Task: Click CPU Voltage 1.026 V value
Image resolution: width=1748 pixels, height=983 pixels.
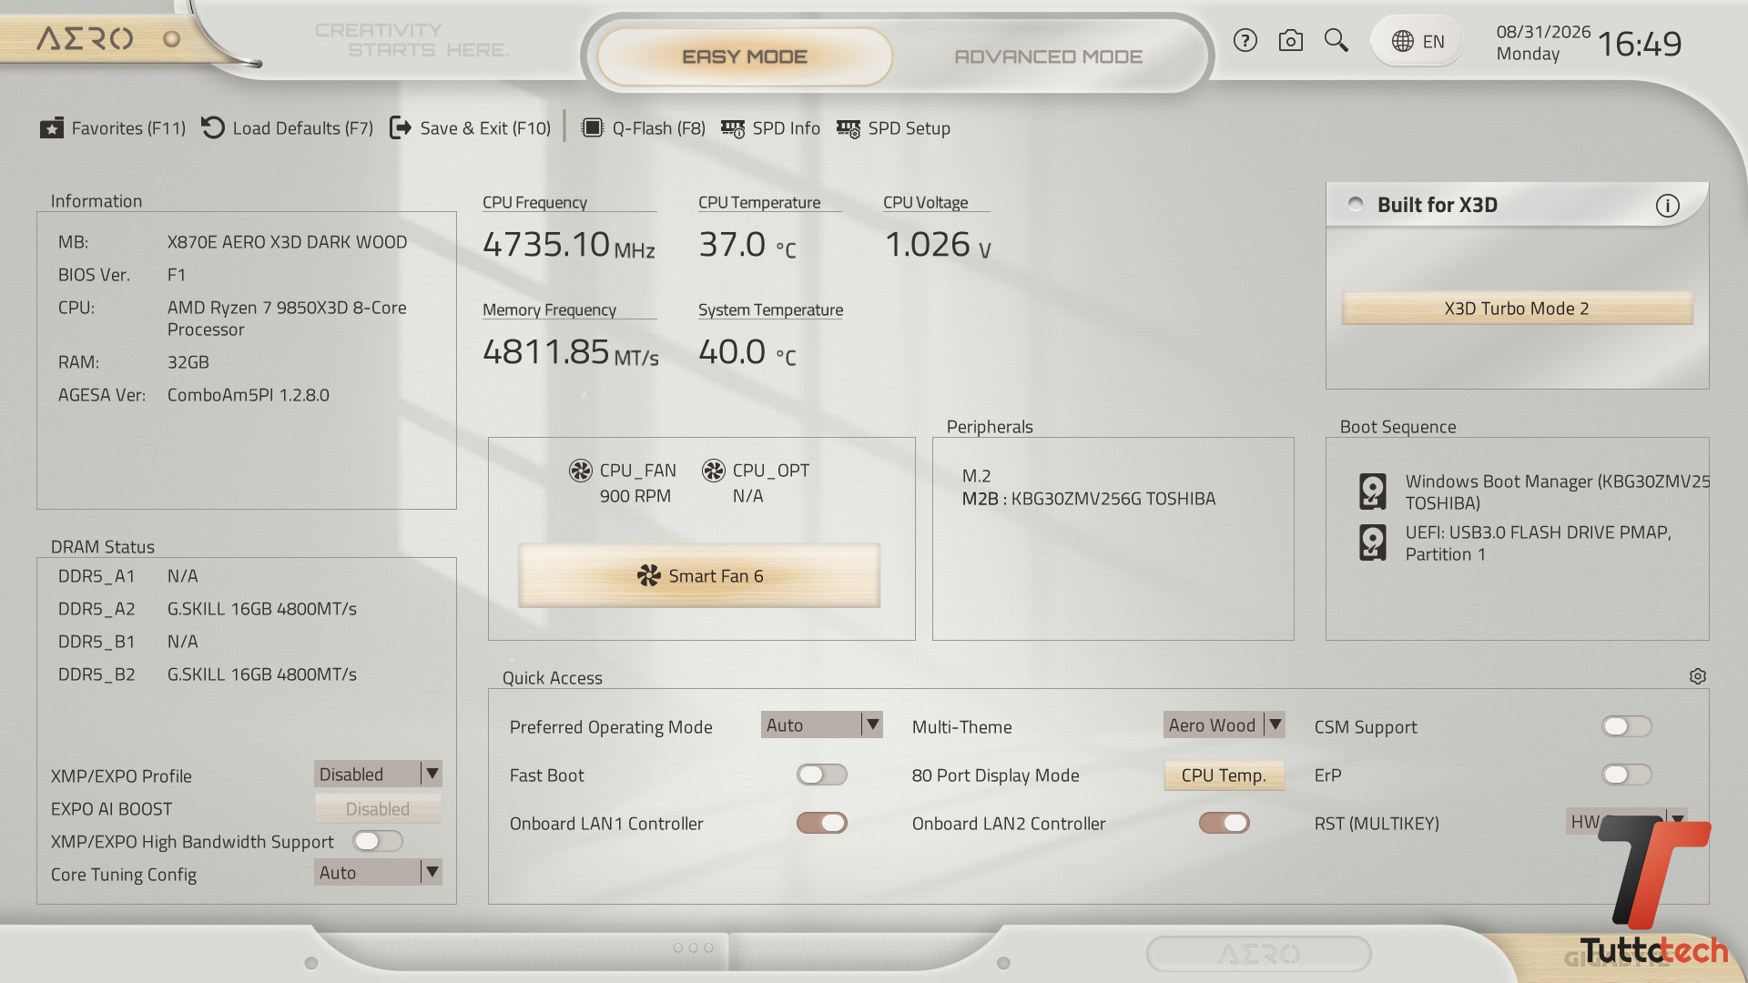Action: click(x=938, y=245)
